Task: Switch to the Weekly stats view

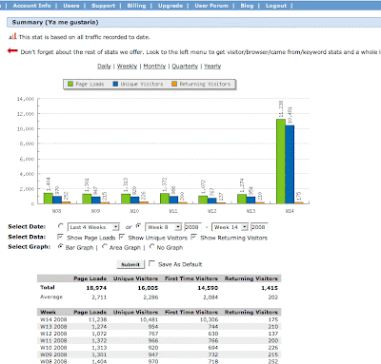Action: click(127, 67)
